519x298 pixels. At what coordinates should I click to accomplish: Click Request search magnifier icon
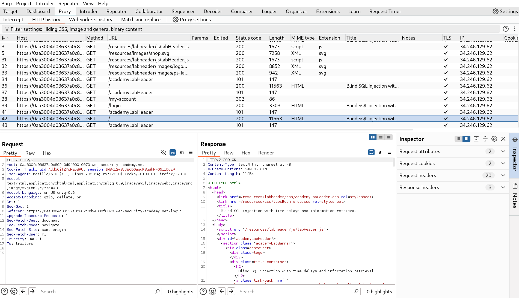click(x=157, y=291)
